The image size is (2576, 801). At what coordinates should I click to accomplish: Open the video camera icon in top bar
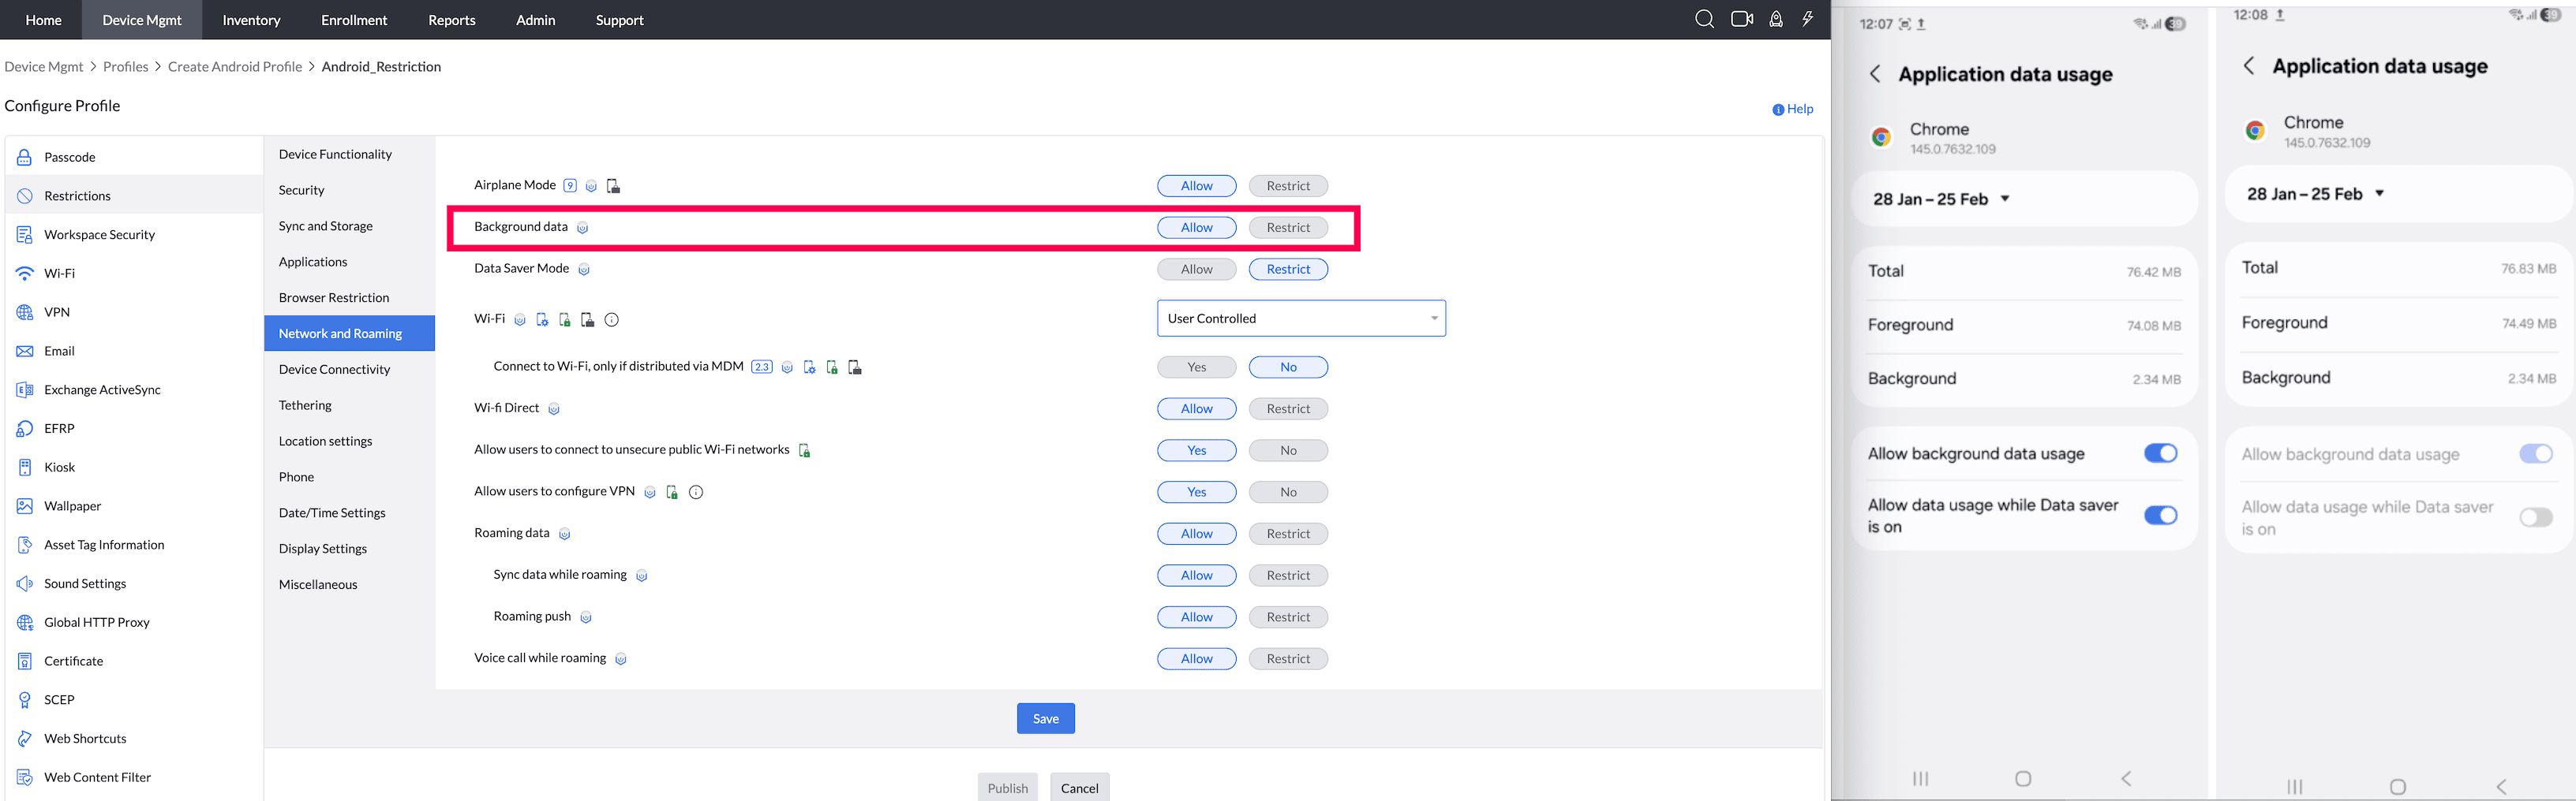(x=1742, y=19)
